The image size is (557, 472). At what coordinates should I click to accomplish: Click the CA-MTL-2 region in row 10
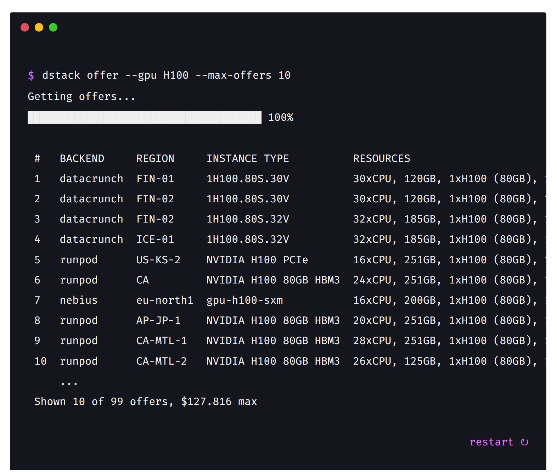pos(161,361)
